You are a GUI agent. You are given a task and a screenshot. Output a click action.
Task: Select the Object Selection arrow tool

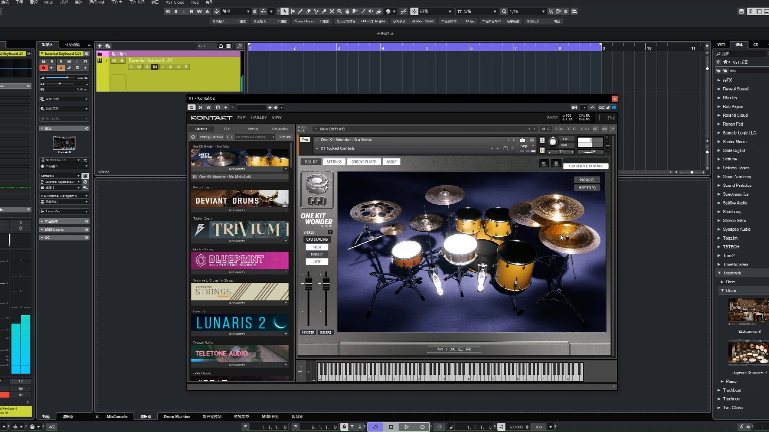[284, 12]
